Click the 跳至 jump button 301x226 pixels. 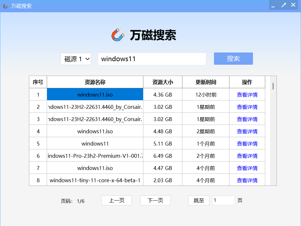tap(199, 201)
